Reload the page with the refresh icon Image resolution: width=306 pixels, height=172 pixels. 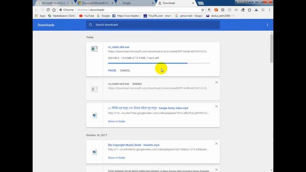[48, 10]
